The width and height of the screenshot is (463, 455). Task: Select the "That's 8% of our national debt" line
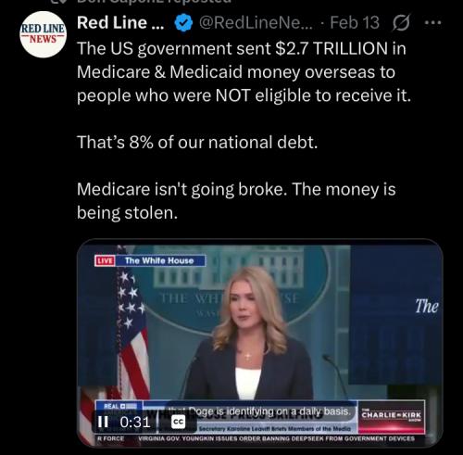(197, 143)
